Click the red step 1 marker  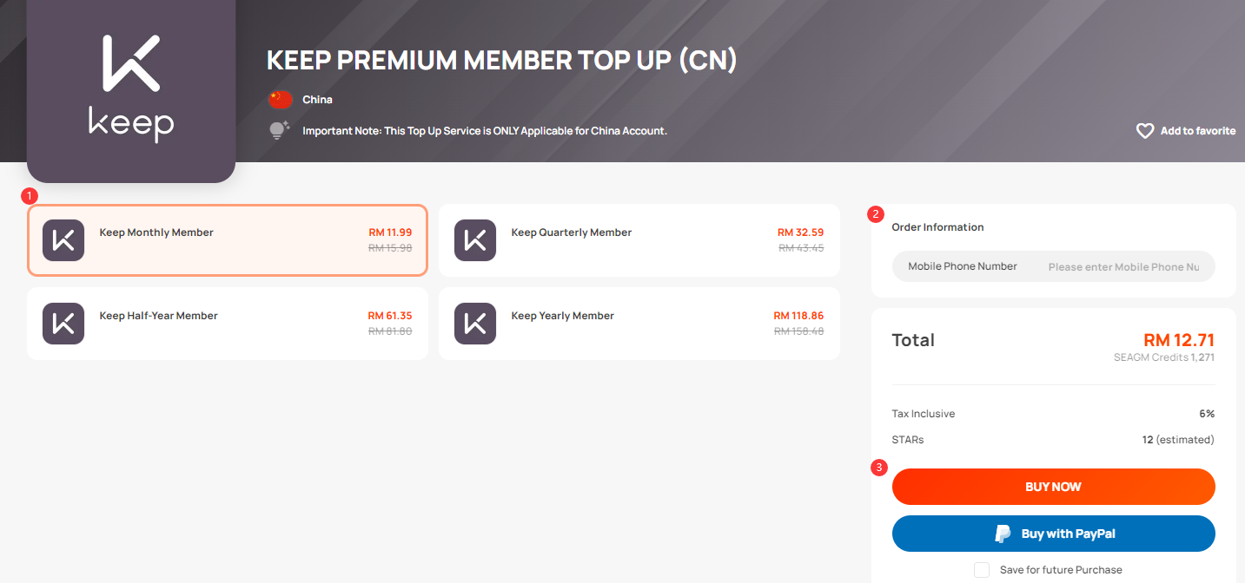pos(30,195)
